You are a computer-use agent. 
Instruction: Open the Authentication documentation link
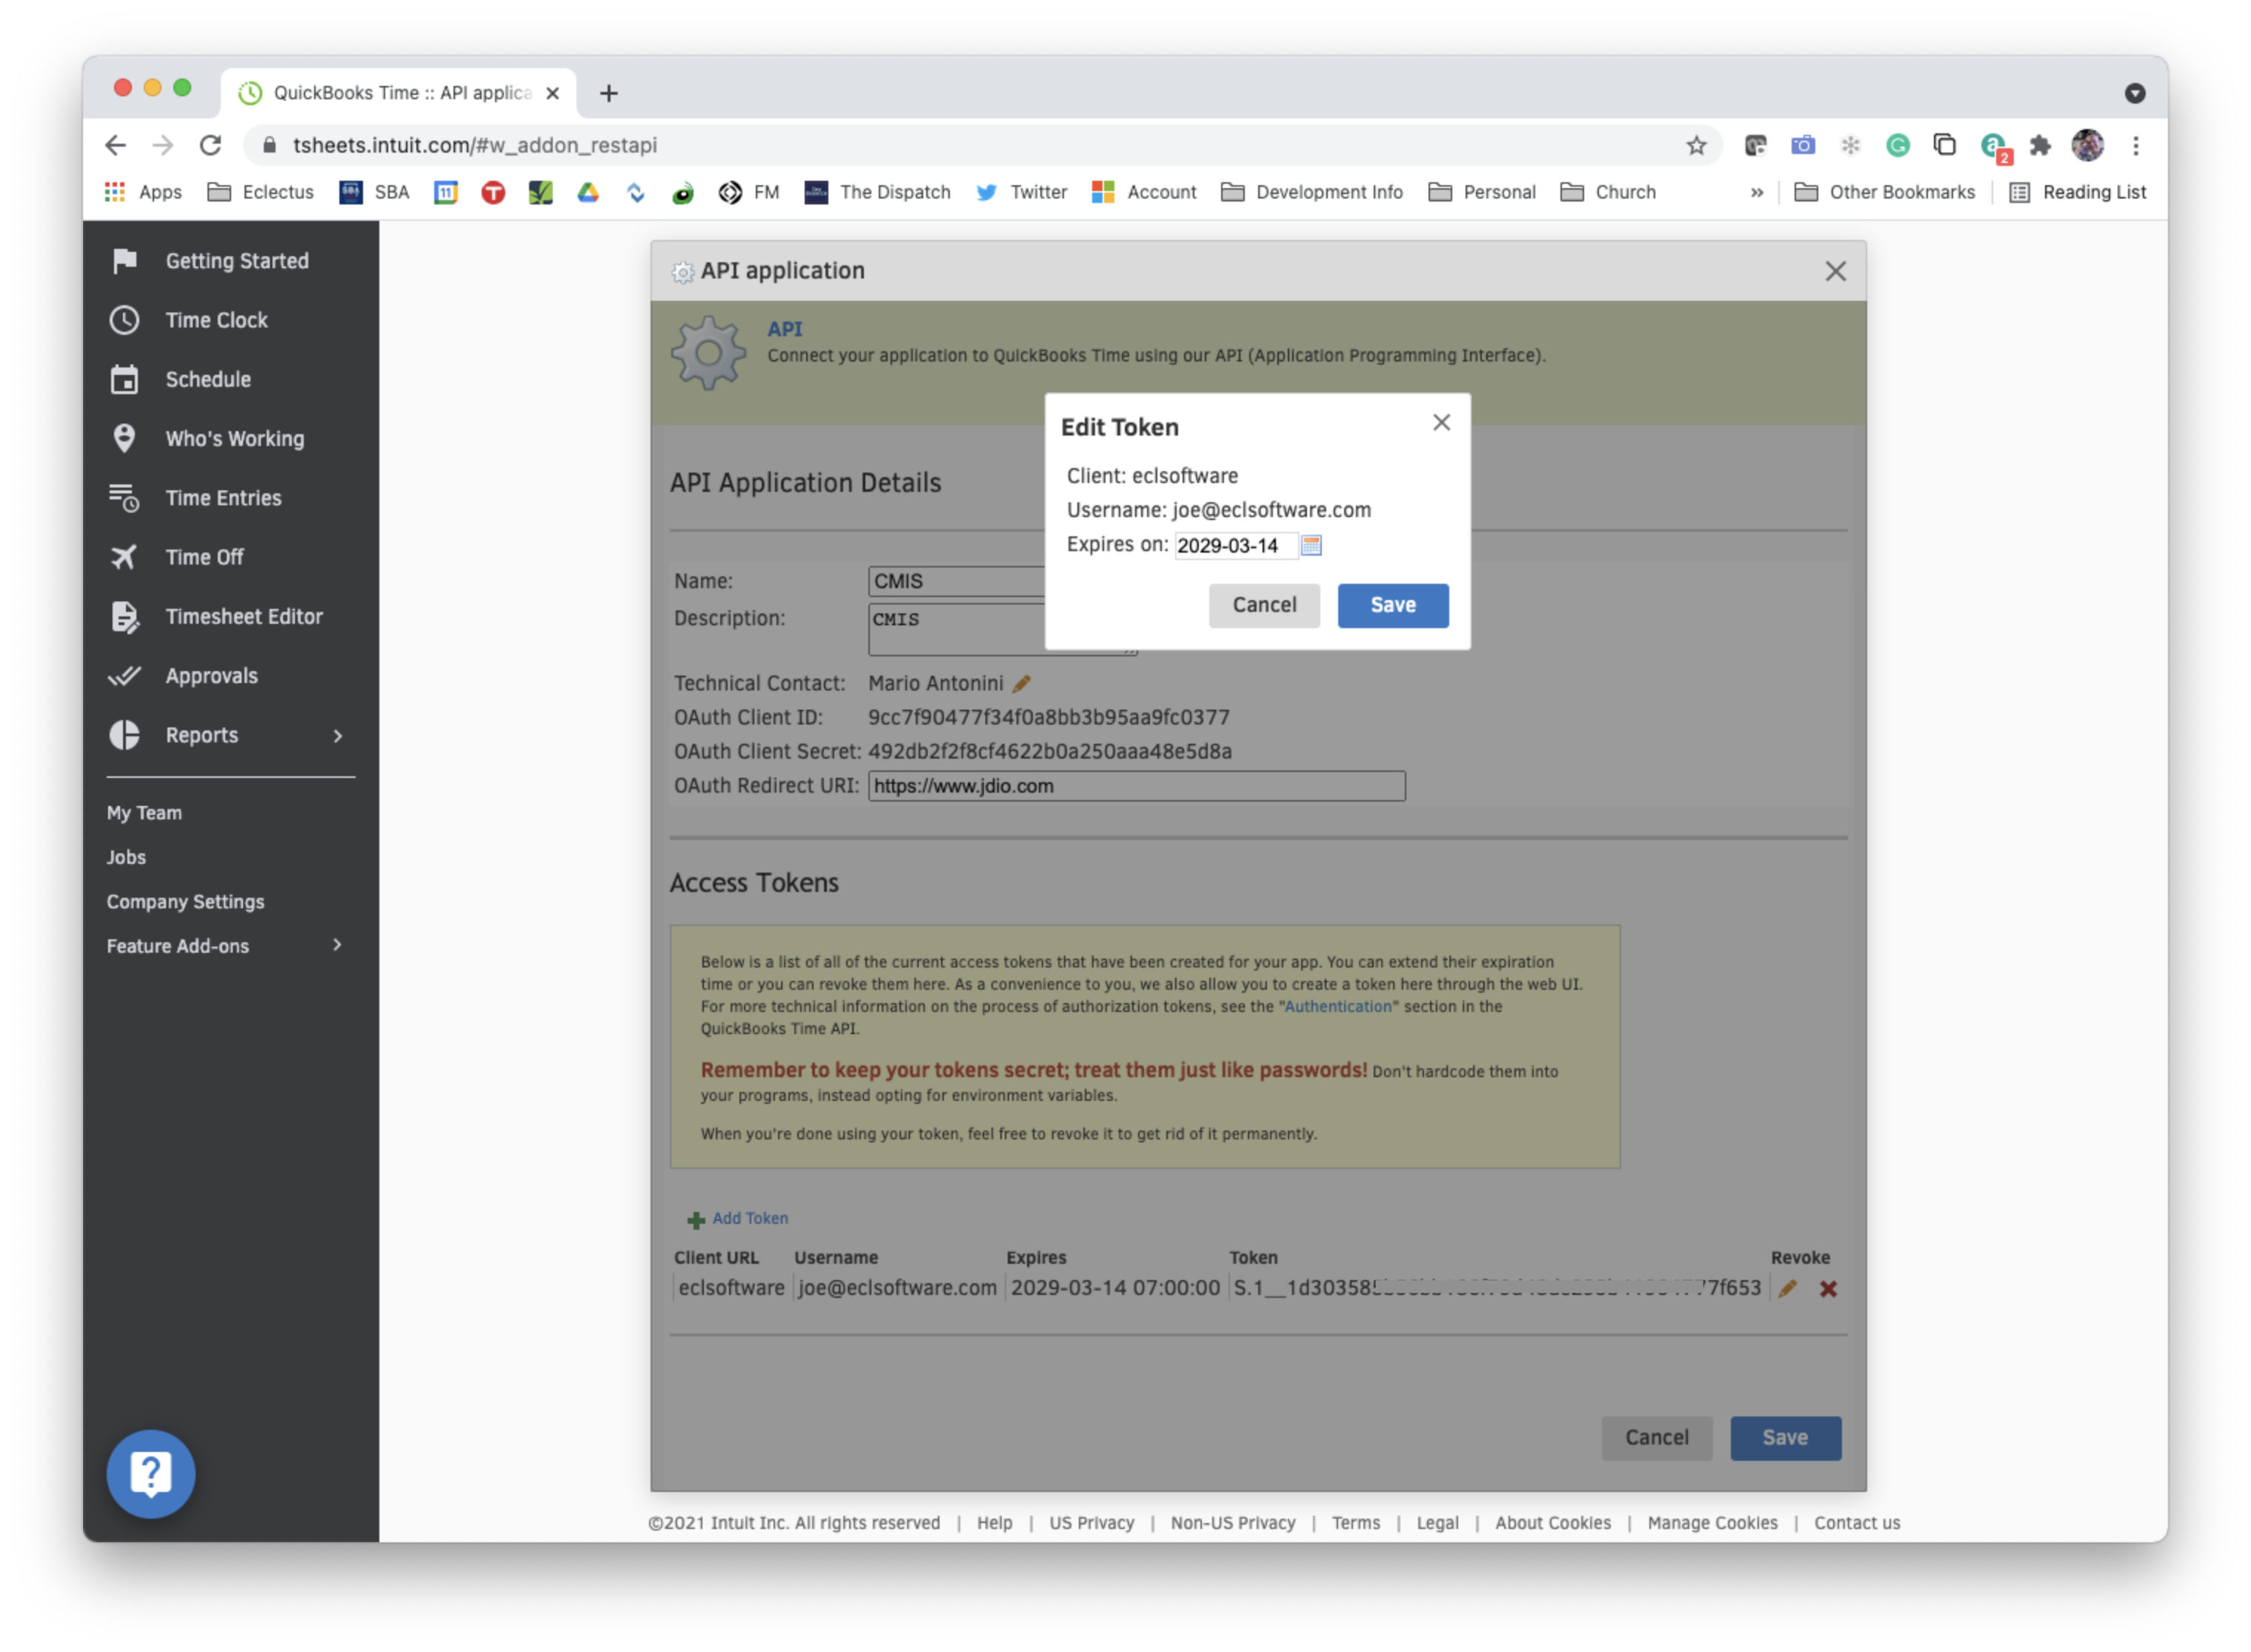tap(1337, 1006)
